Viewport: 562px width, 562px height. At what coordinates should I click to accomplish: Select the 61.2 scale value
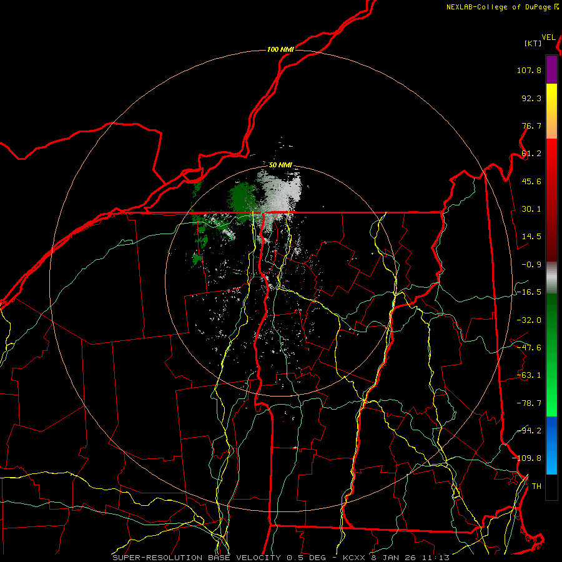tap(531, 154)
